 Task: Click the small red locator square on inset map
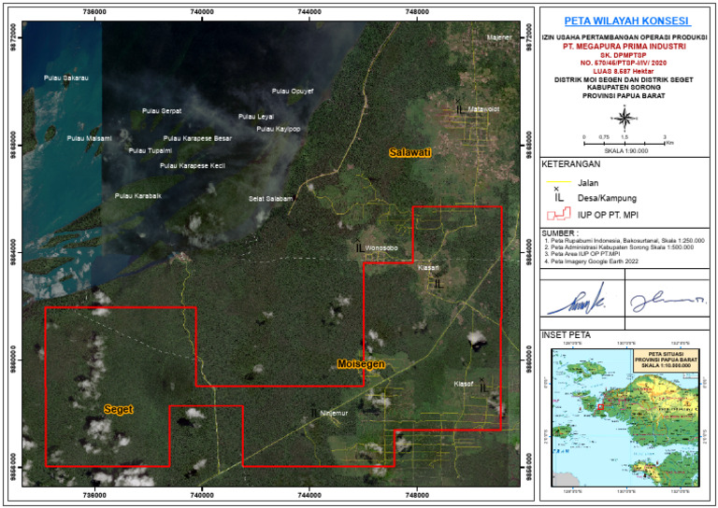pos(601,407)
